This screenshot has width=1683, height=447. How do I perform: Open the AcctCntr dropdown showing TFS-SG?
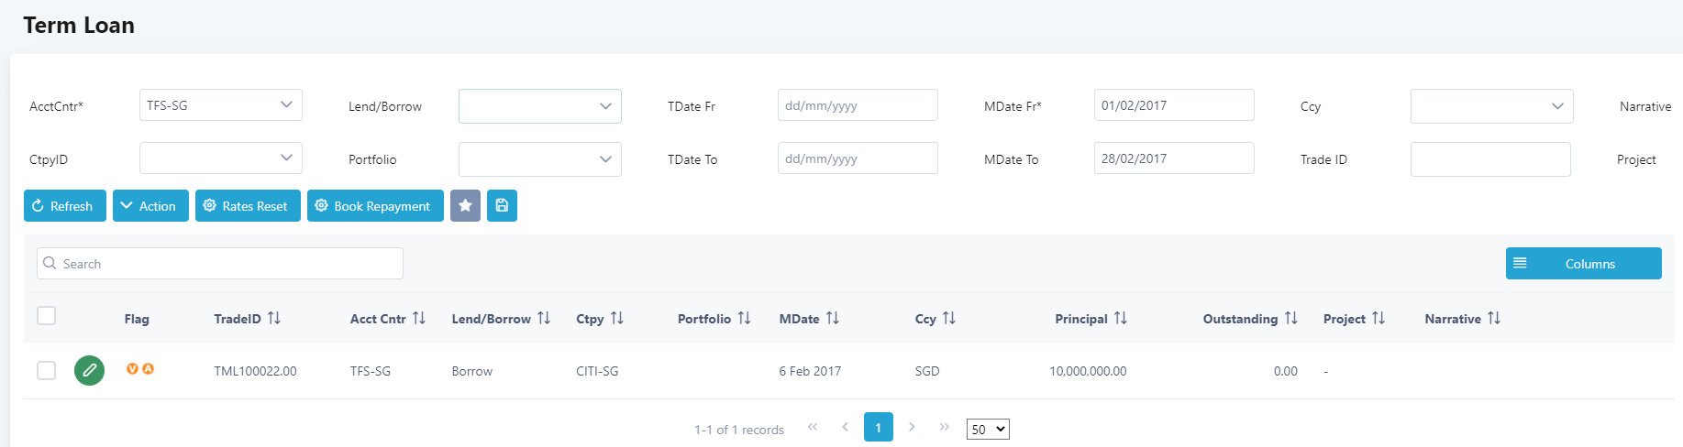221,105
